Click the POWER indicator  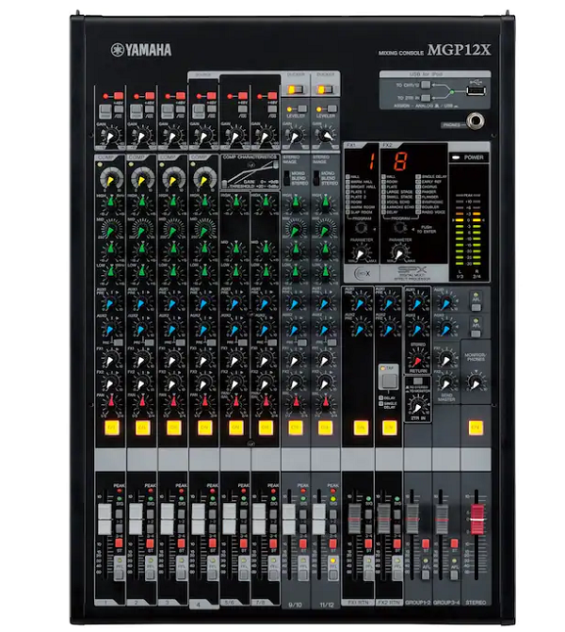456,157
